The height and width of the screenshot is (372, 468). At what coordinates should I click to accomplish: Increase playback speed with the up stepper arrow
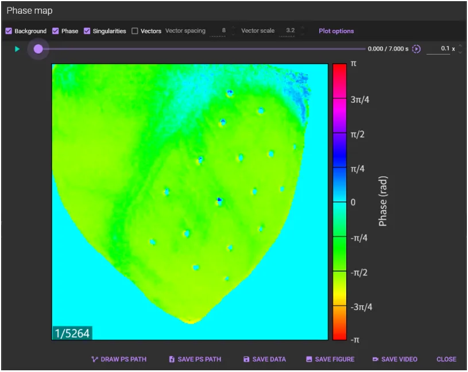(x=460, y=46)
